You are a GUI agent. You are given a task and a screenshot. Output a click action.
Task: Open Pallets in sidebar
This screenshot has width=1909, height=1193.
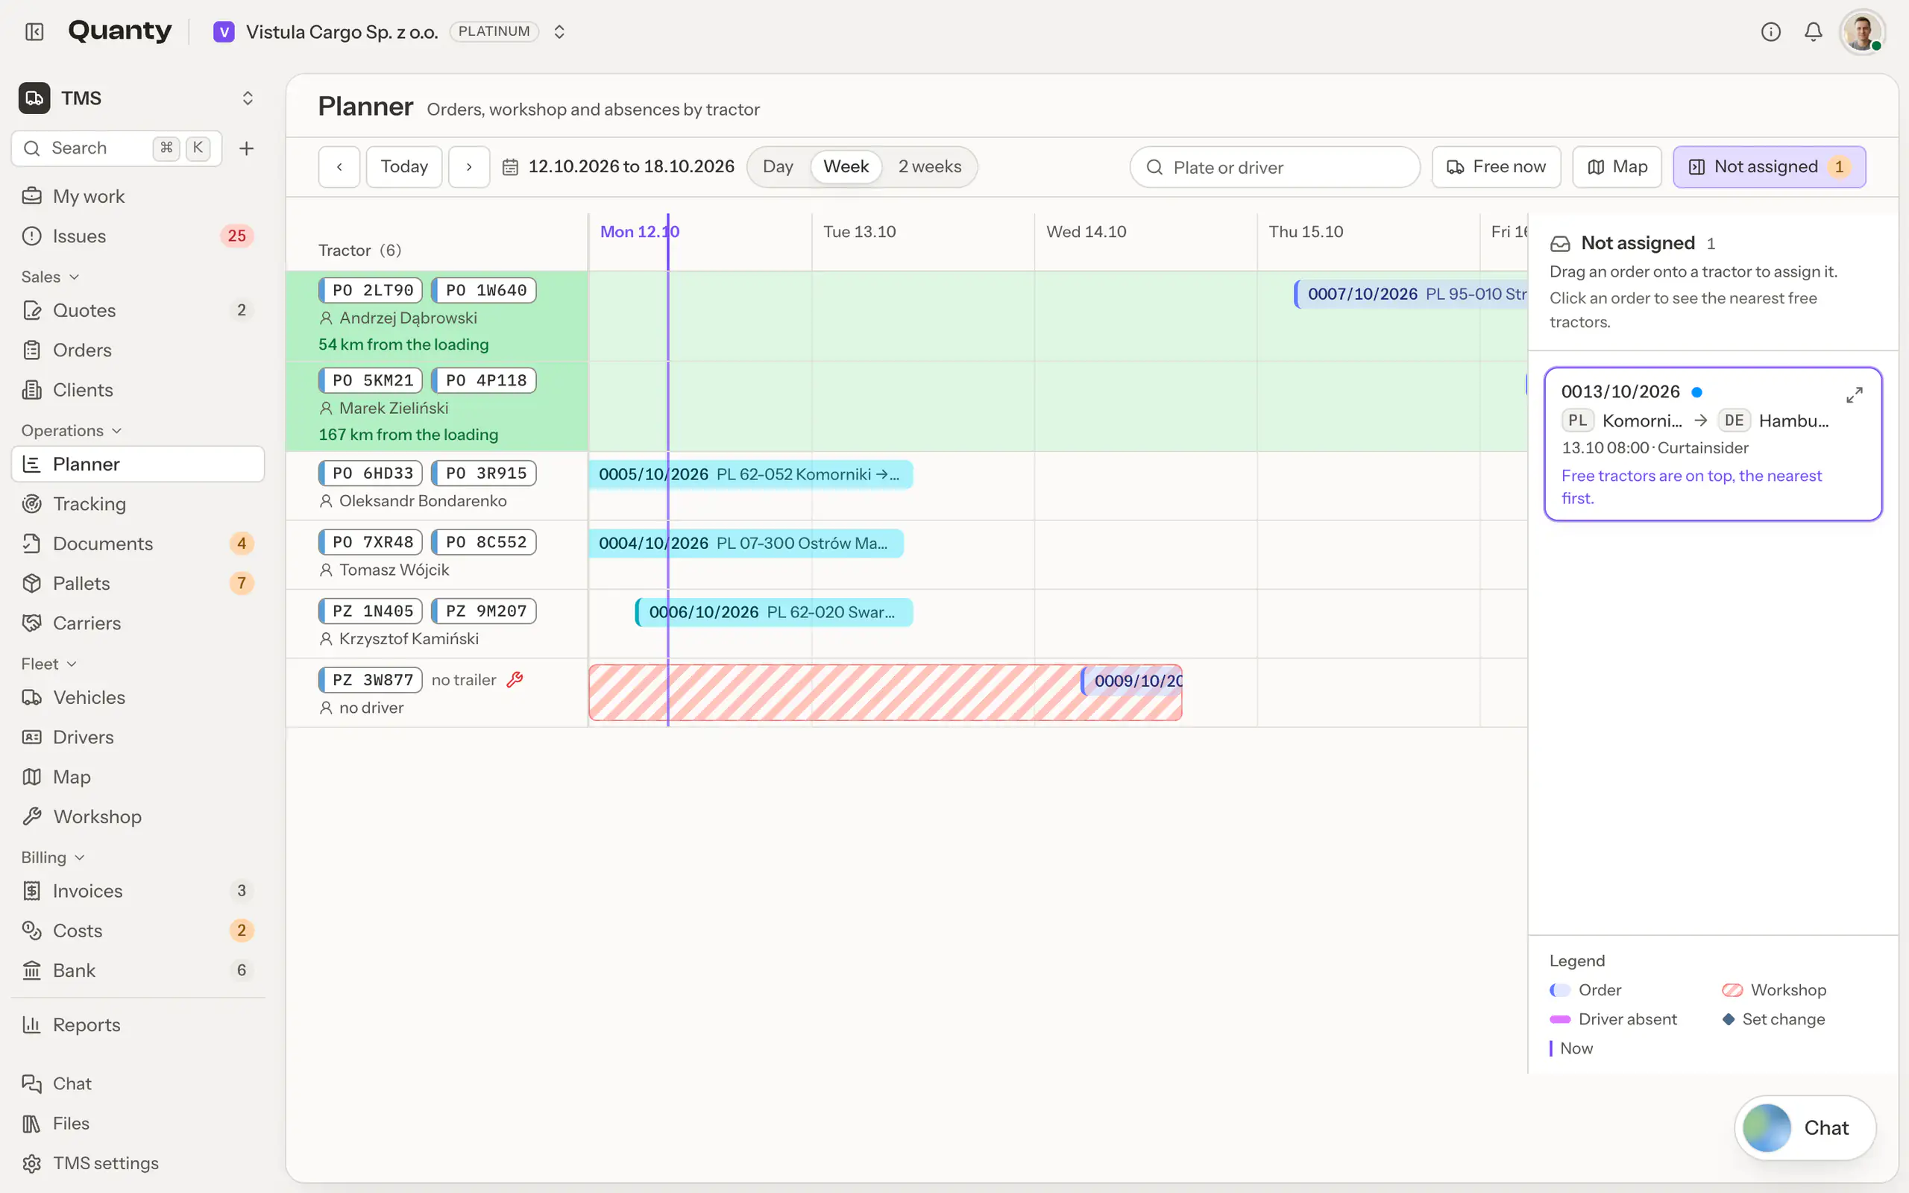tap(138, 583)
